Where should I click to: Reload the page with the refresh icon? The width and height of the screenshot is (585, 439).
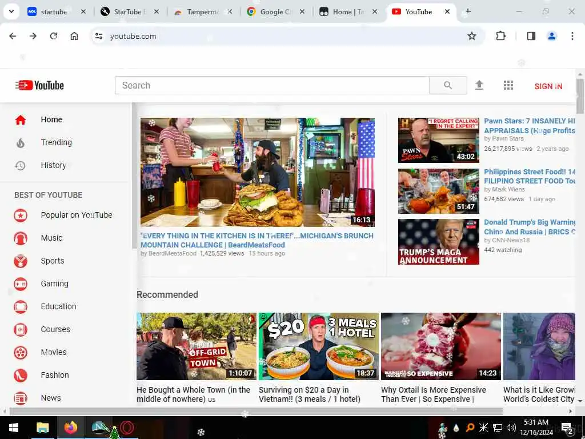tap(54, 36)
